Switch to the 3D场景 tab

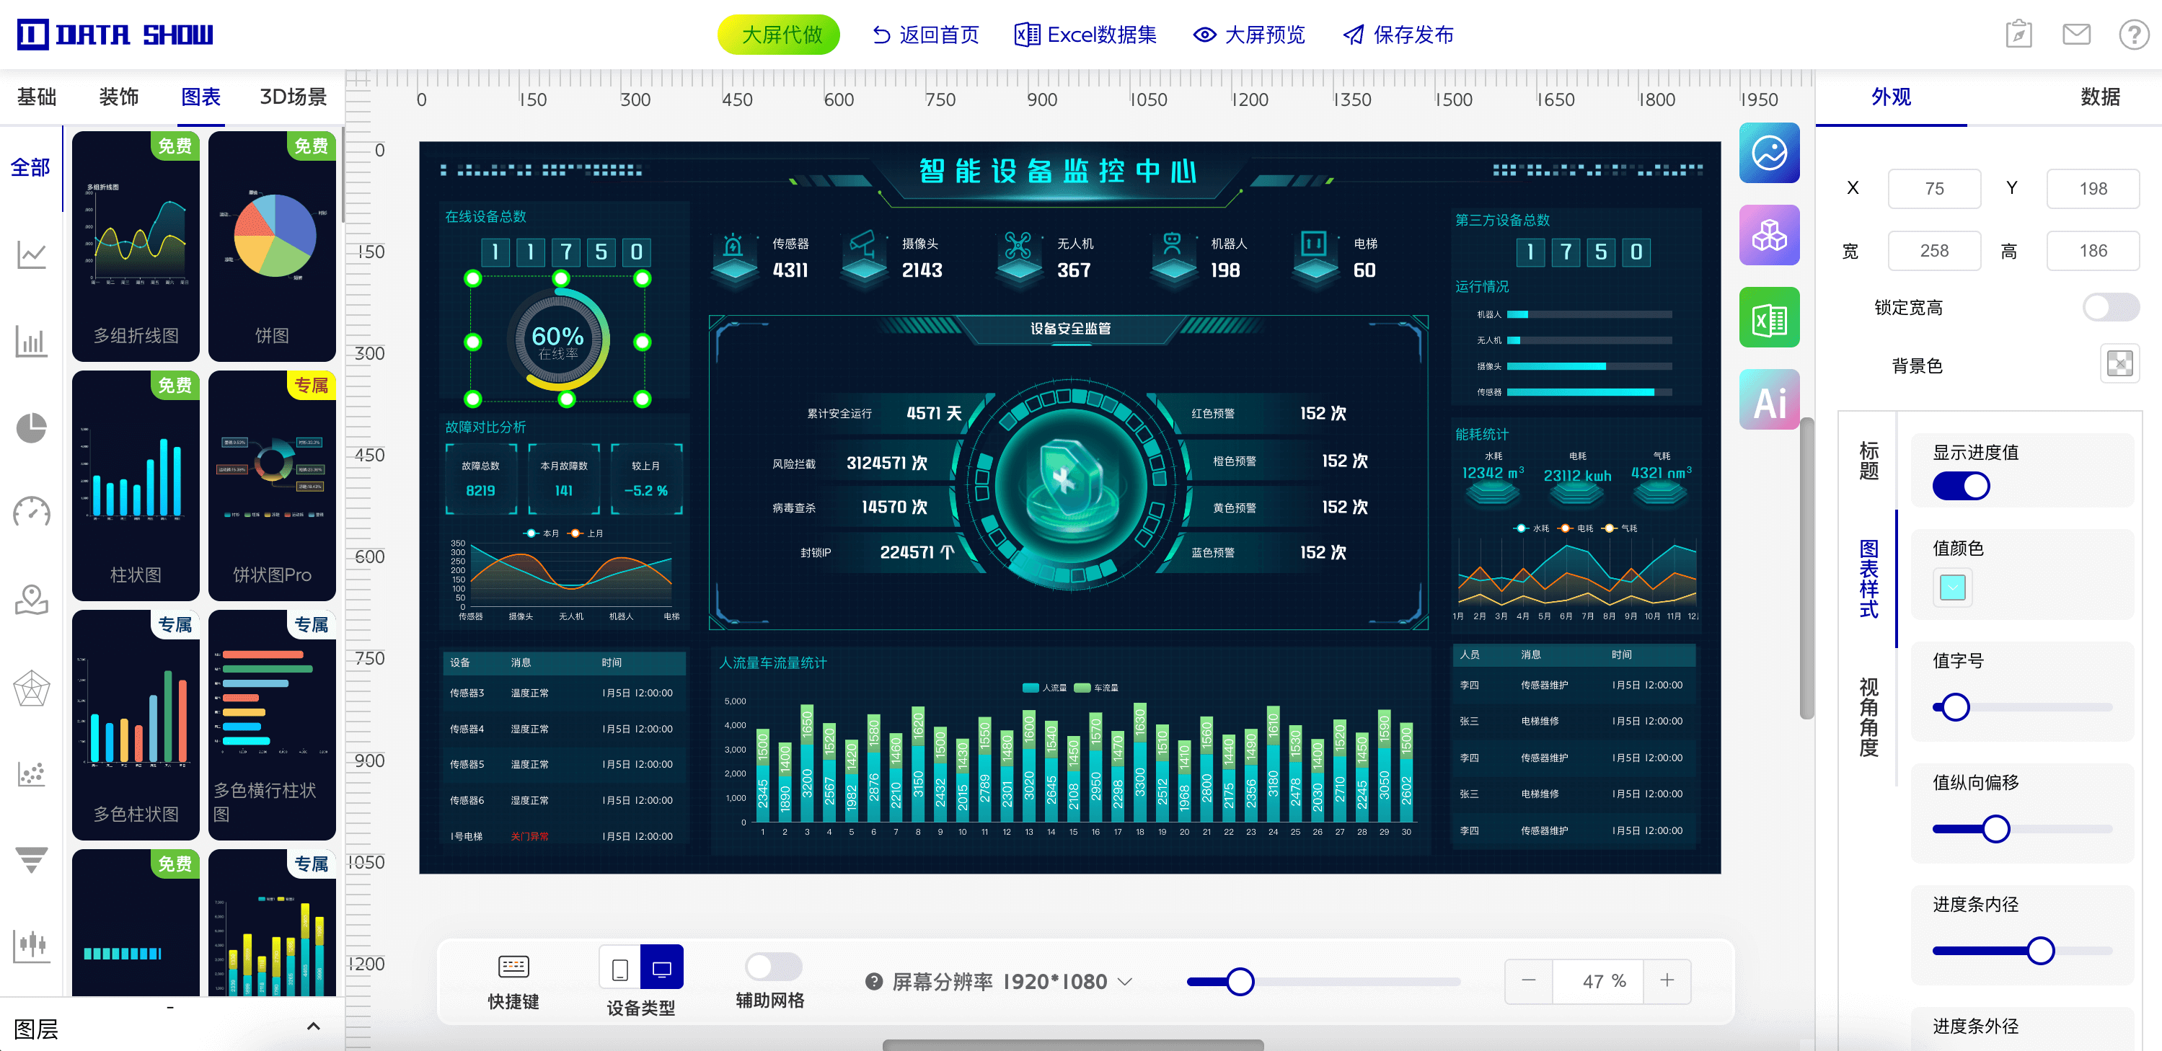coord(292,97)
